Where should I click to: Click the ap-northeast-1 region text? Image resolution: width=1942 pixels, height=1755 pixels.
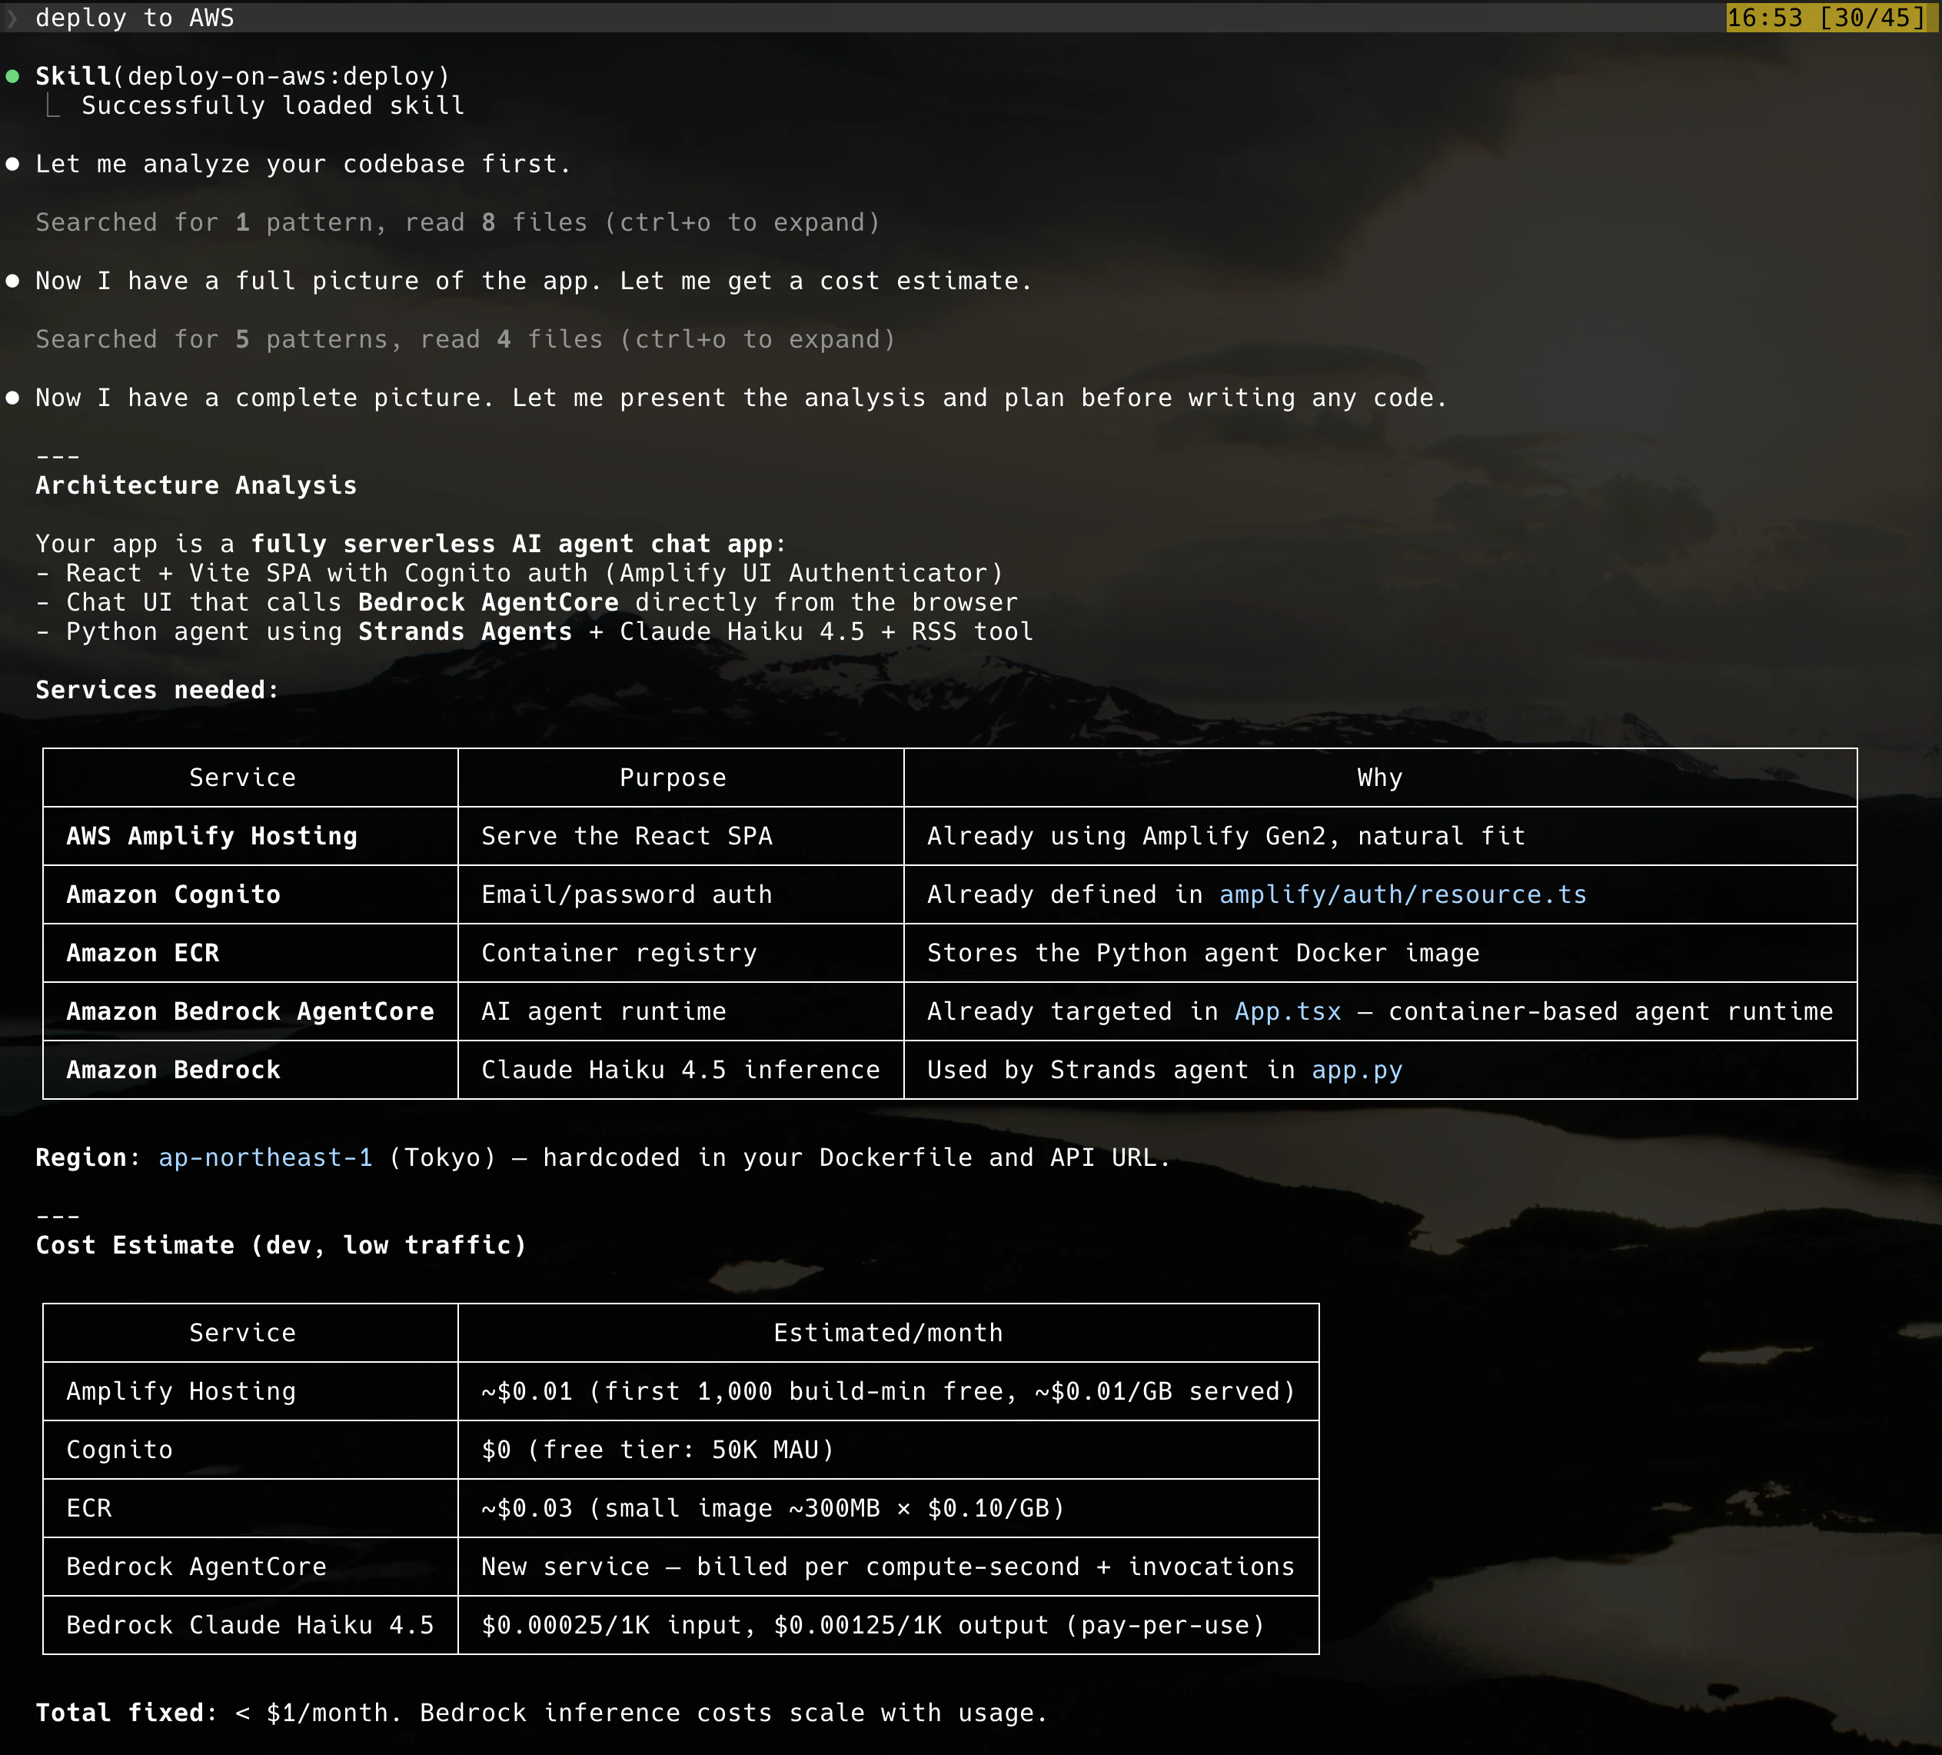click(x=265, y=1157)
